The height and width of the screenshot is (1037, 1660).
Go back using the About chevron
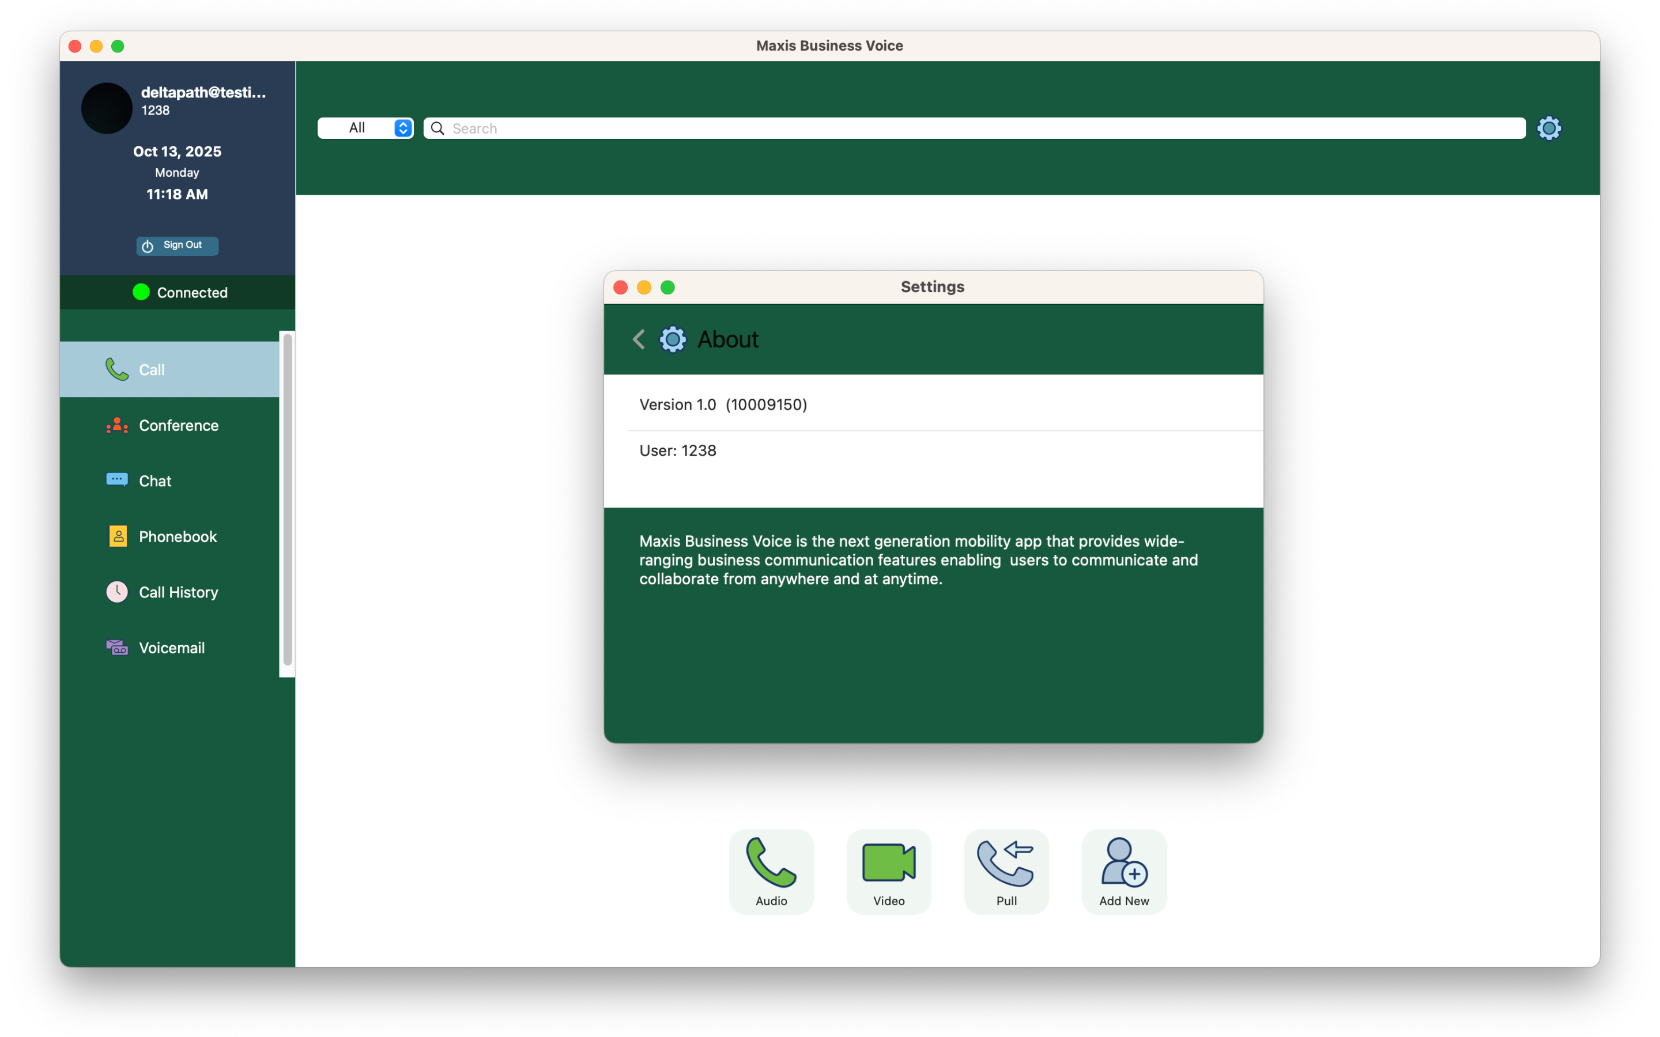(x=639, y=339)
